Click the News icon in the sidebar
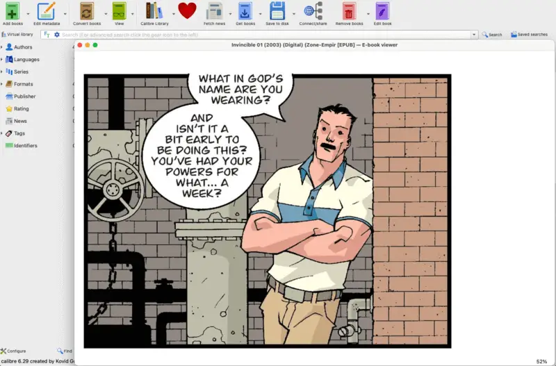This screenshot has height=366, width=556. pos(9,121)
